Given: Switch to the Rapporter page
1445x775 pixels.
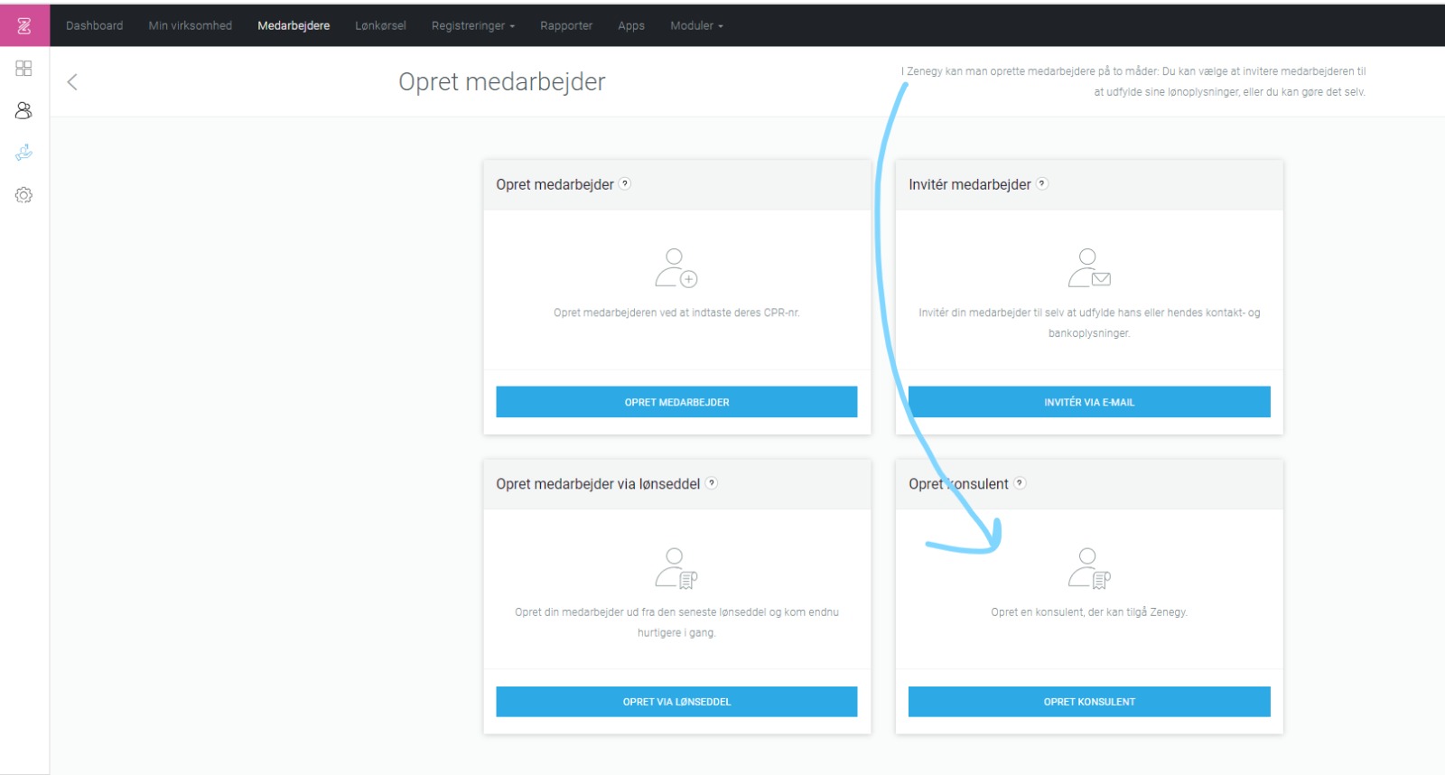Looking at the screenshot, I should (566, 26).
